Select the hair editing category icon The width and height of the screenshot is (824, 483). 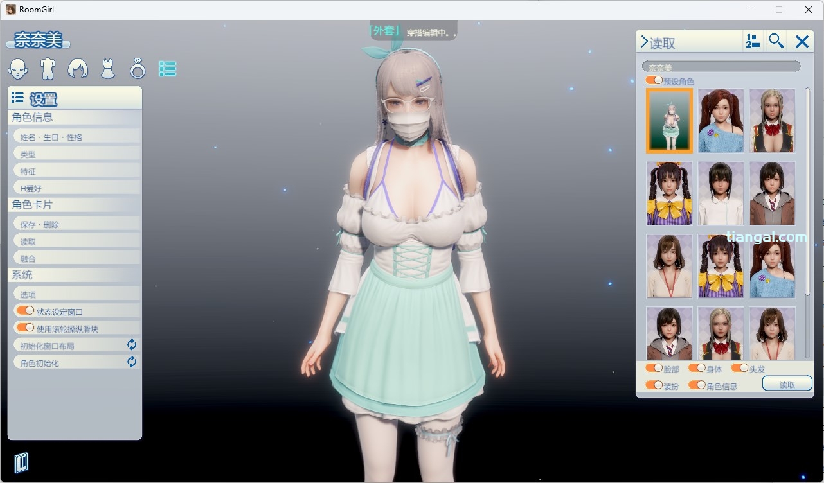(x=78, y=68)
